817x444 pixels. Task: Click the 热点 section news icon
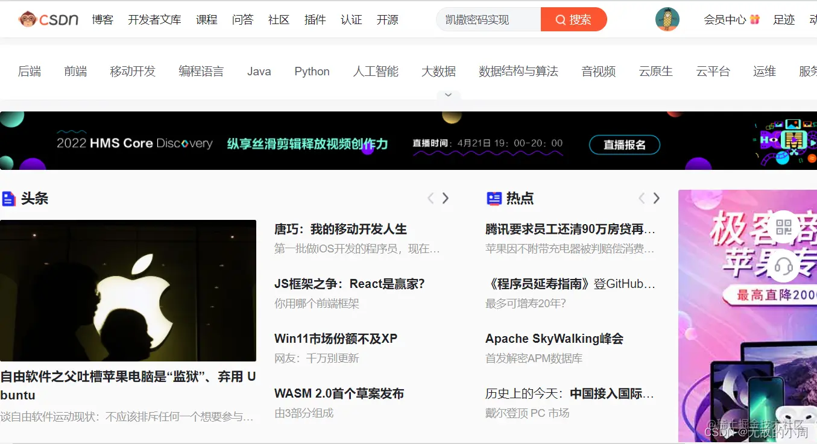[x=494, y=198]
